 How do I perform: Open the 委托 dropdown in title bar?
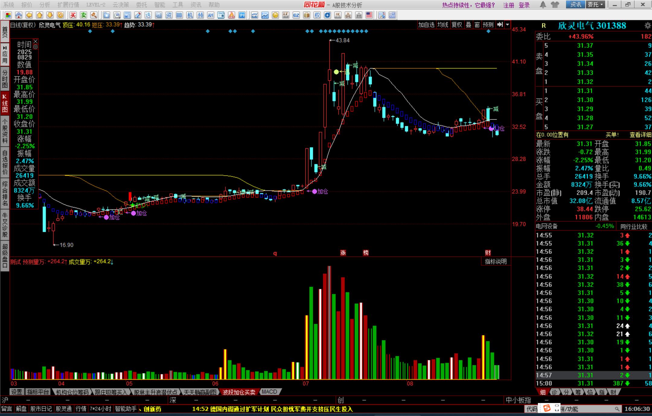tap(596, 5)
